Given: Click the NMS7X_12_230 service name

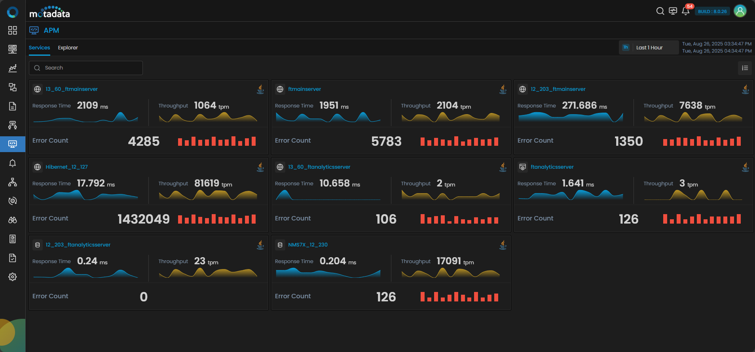Looking at the screenshot, I should coord(307,245).
